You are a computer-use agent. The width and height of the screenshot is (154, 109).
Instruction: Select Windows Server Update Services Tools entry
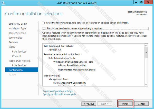(x=73, y=62)
